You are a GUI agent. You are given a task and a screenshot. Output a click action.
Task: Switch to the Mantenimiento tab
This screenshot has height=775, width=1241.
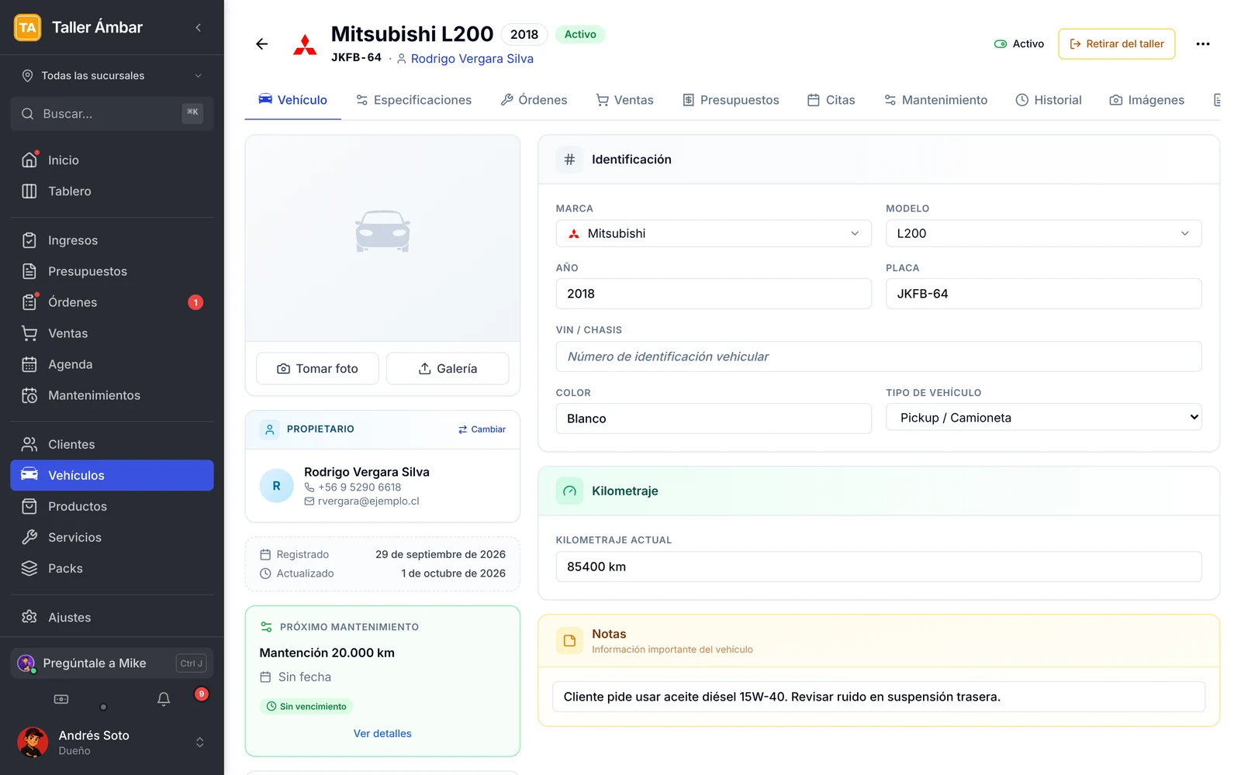click(935, 100)
